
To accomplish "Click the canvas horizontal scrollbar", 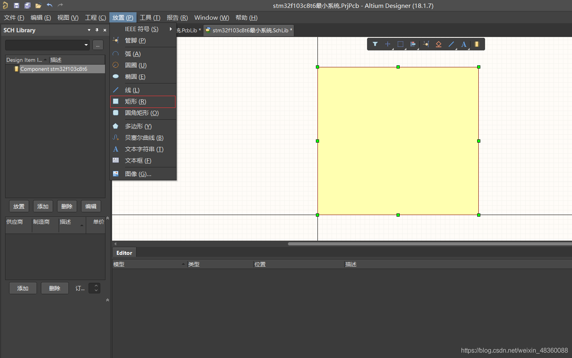I will (x=430, y=244).
